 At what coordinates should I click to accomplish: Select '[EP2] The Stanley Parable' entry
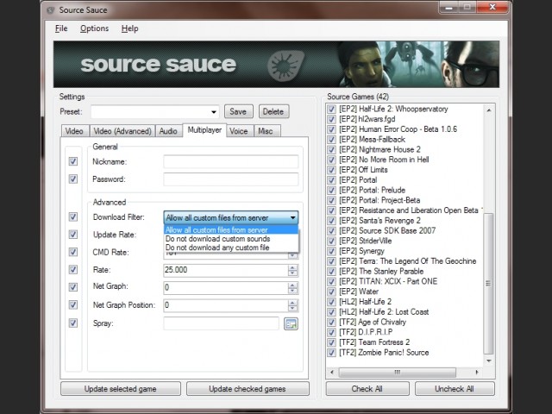tap(381, 272)
